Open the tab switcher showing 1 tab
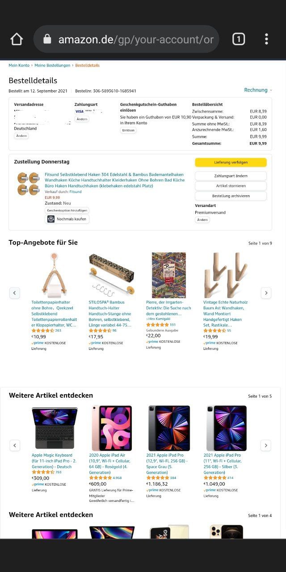 (239, 39)
